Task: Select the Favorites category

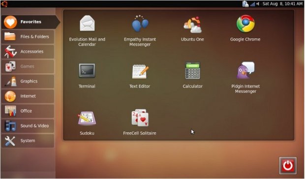Action: coord(30,22)
